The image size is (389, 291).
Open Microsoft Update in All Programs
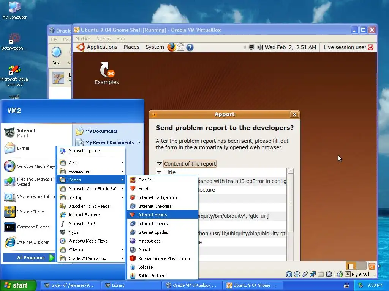[91, 151]
